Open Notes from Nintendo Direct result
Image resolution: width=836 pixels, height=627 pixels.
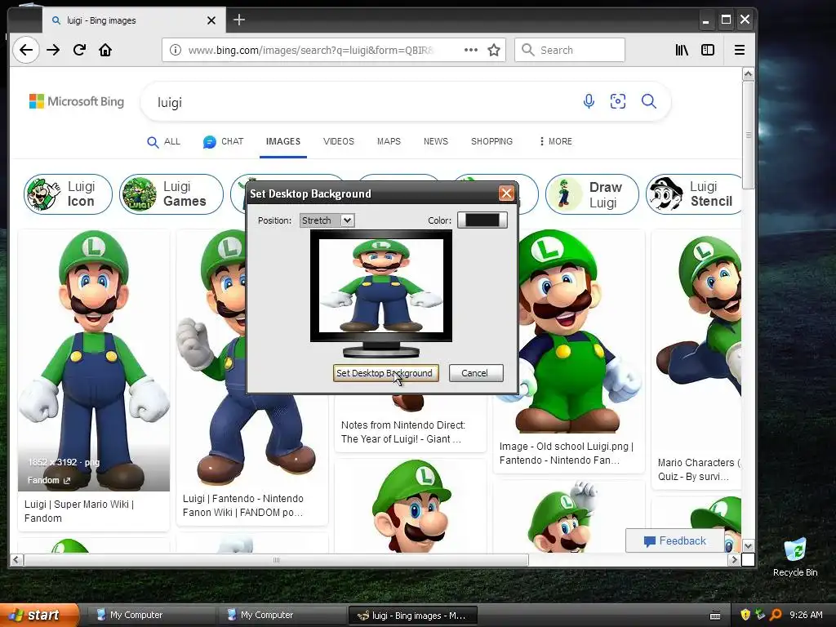(x=403, y=432)
